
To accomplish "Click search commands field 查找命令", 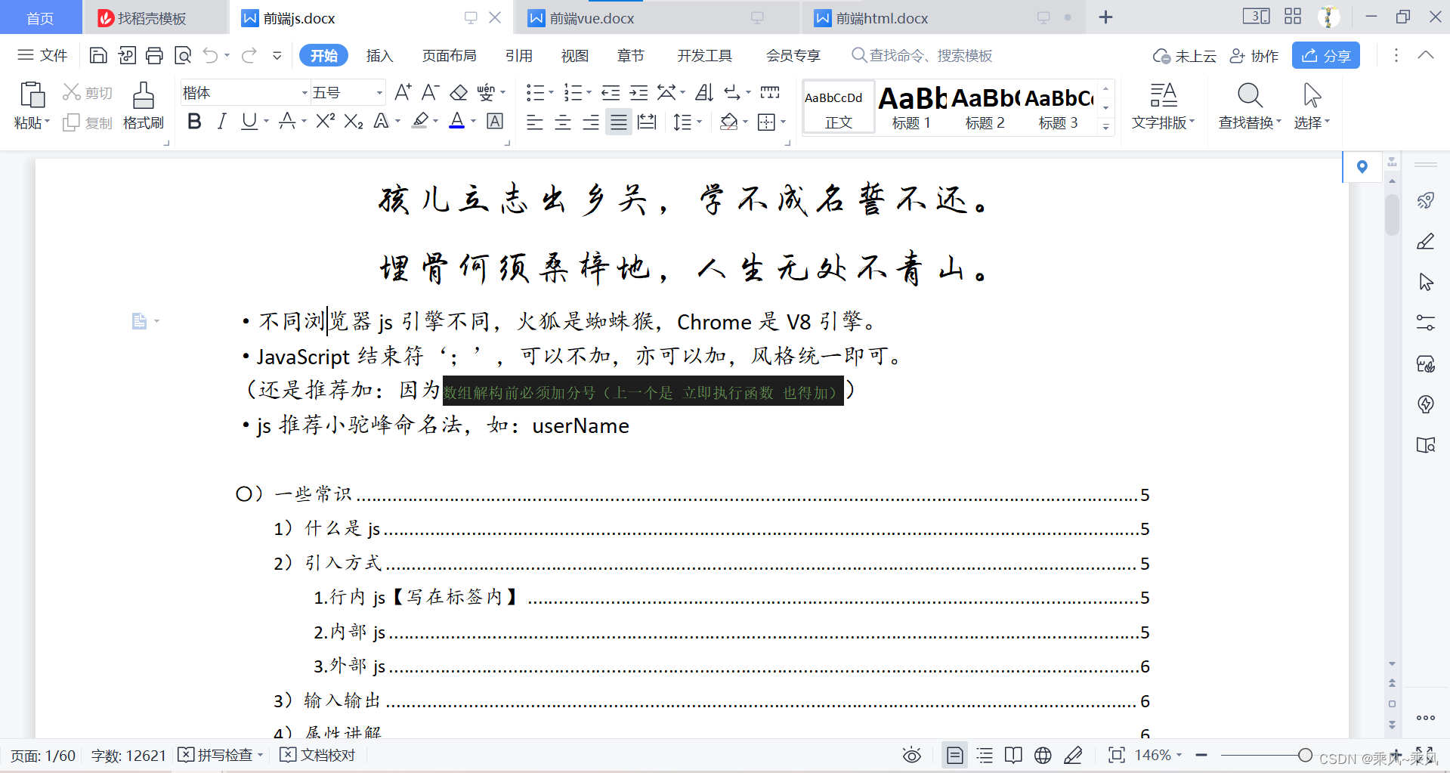I will point(922,55).
